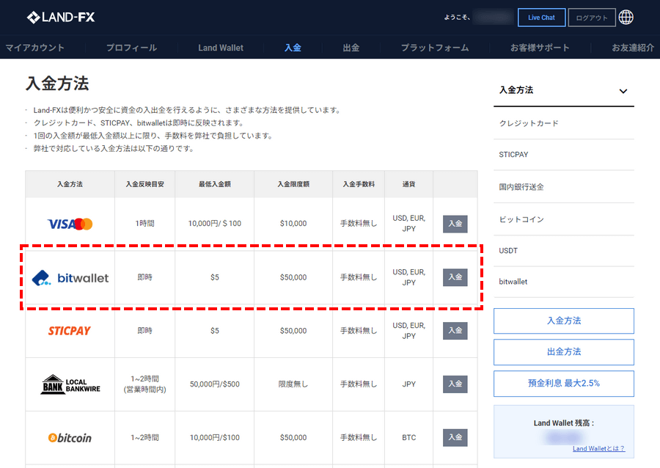The image size is (660, 468).
Task: Click the ようこそ、 welcome text
Action: pos(457,18)
